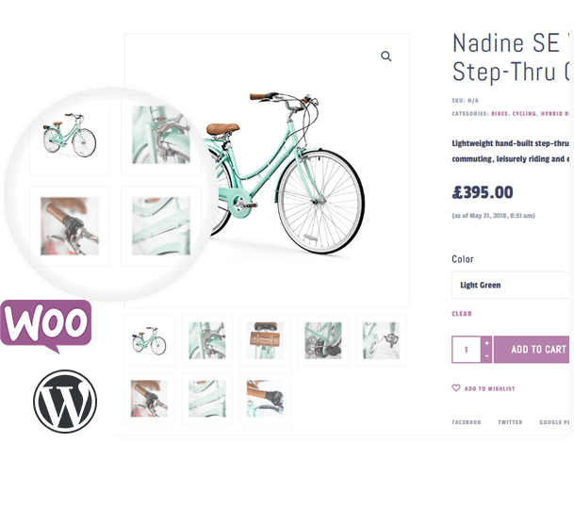Decrease quantity with the minus stepper
574x525 pixels.
(486, 356)
